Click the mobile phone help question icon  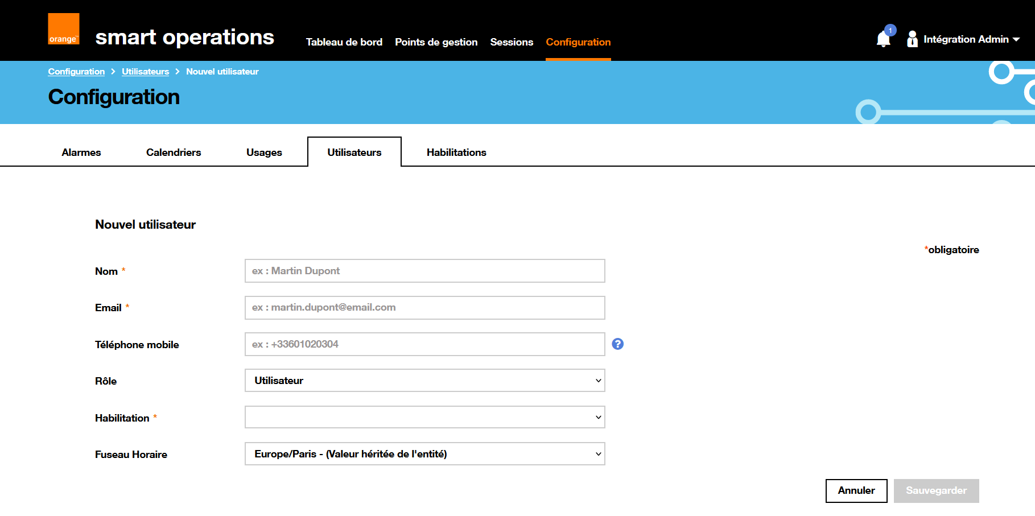click(617, 344)
